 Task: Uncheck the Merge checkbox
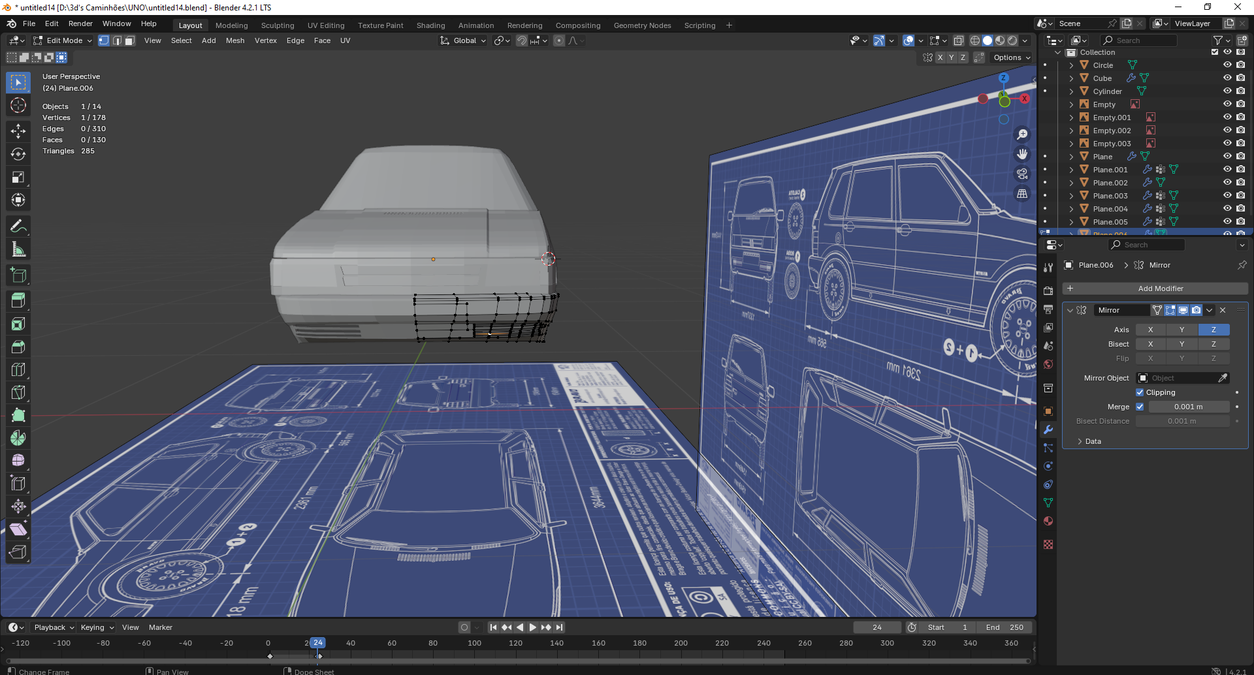(1140, 407)
